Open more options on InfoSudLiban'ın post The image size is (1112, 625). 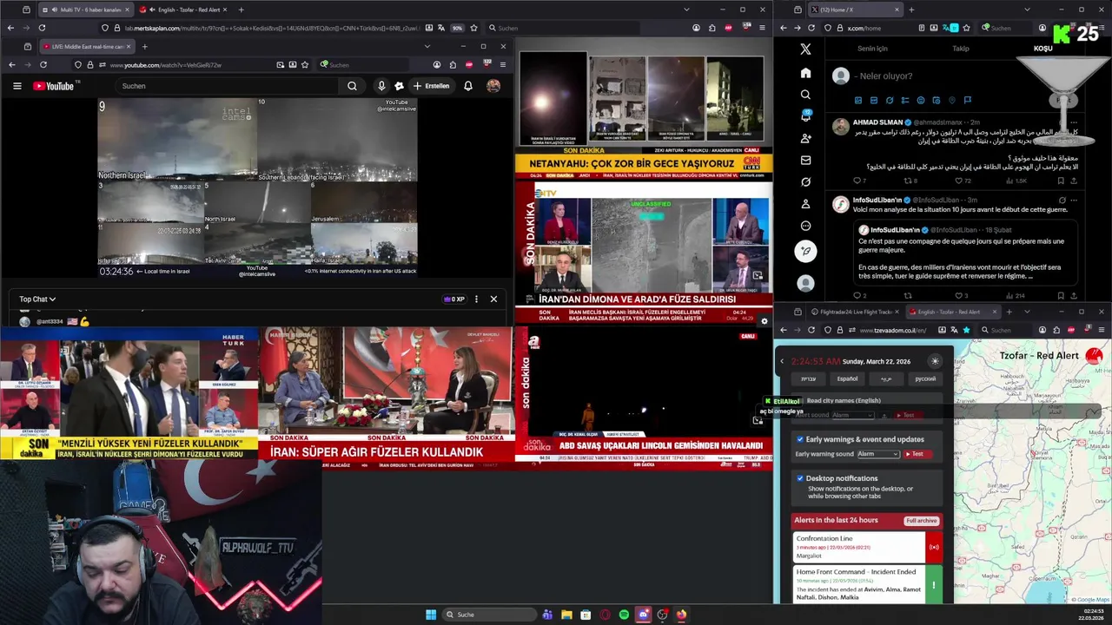[x=1075, y=200]
